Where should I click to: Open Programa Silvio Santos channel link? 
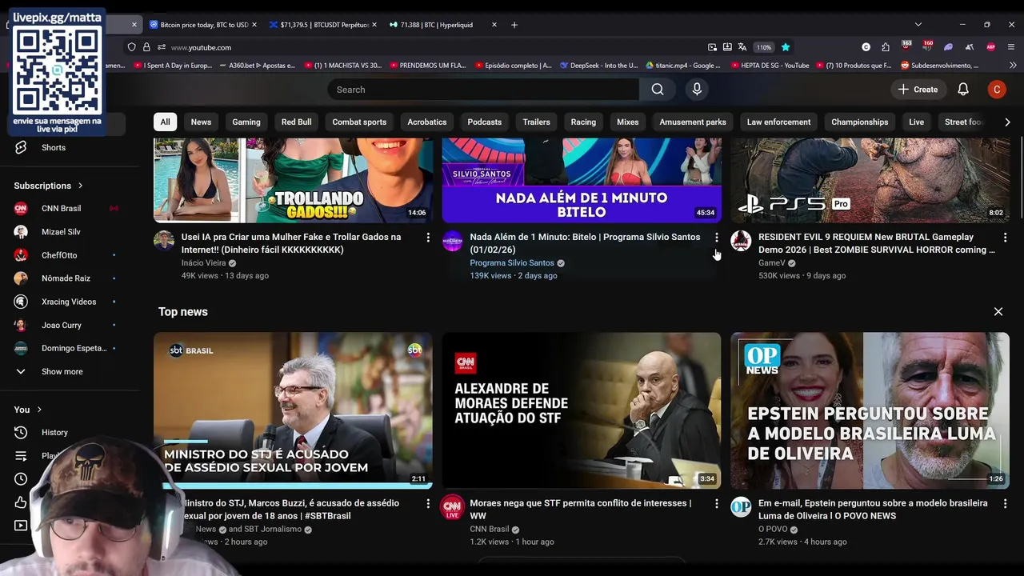(512, 263)
